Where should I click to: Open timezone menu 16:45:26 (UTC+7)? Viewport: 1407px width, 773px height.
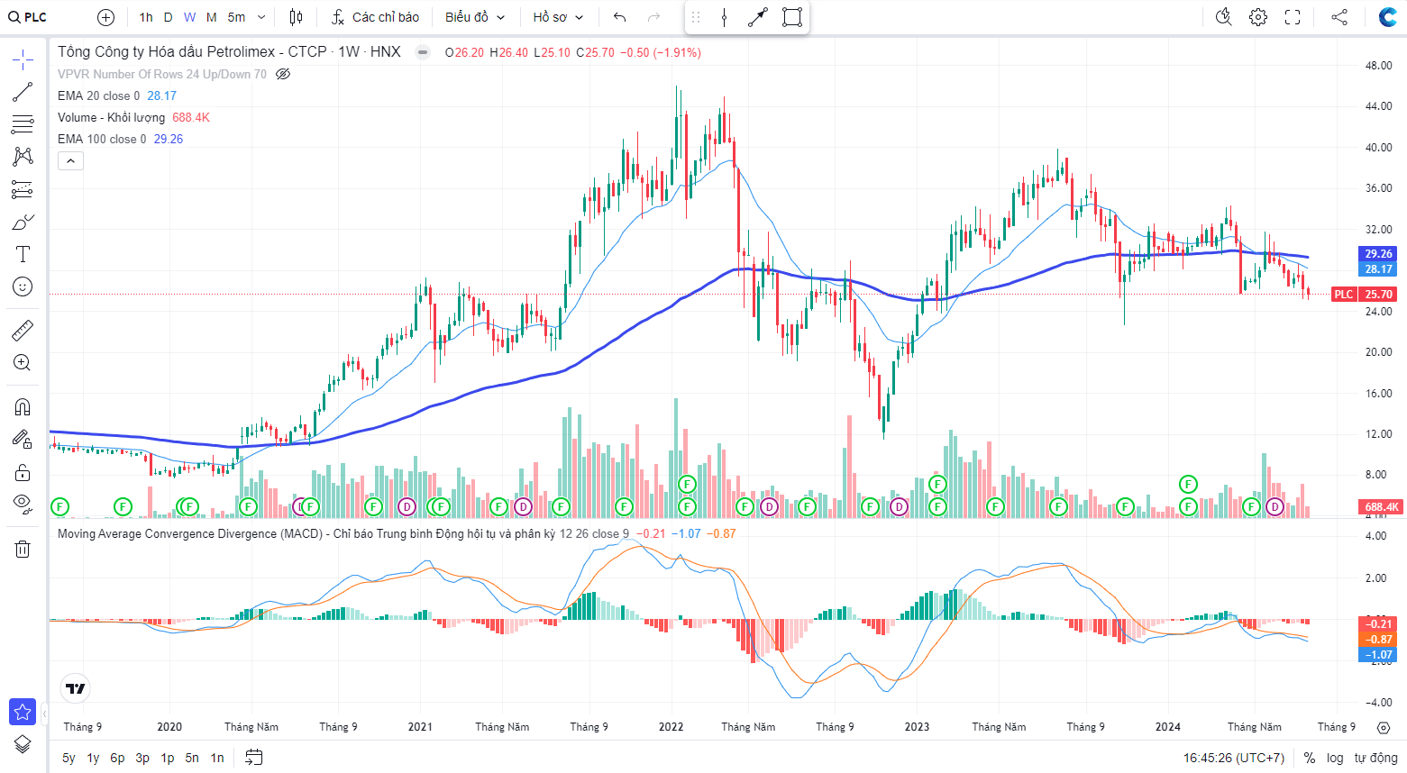click(1234, 758)
